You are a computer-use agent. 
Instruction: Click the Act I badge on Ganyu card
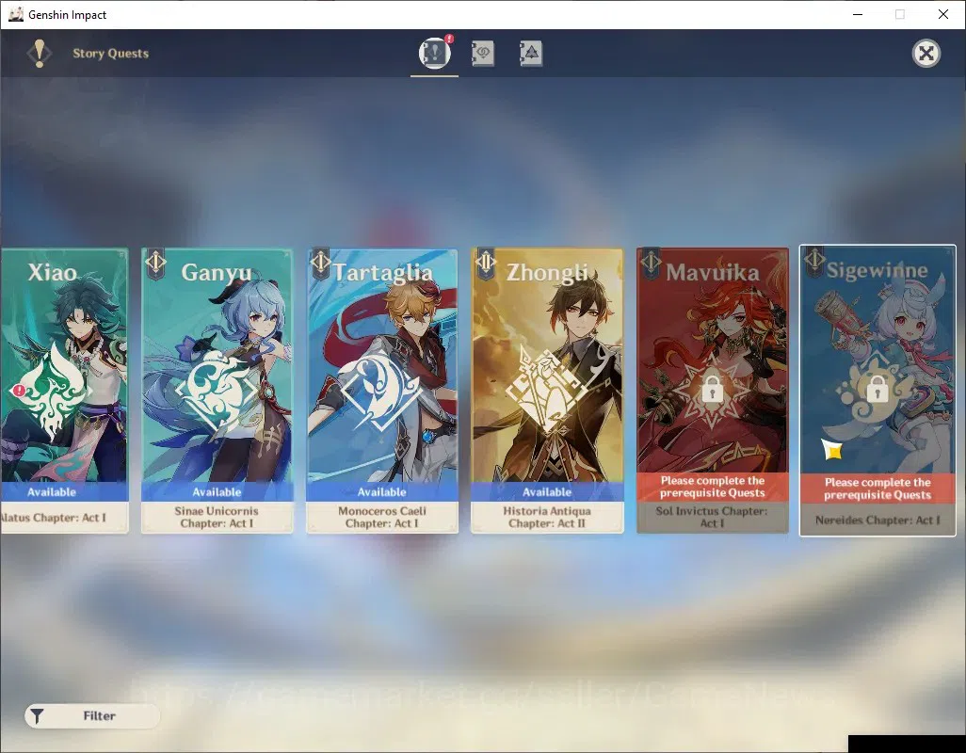pos(155,263)
